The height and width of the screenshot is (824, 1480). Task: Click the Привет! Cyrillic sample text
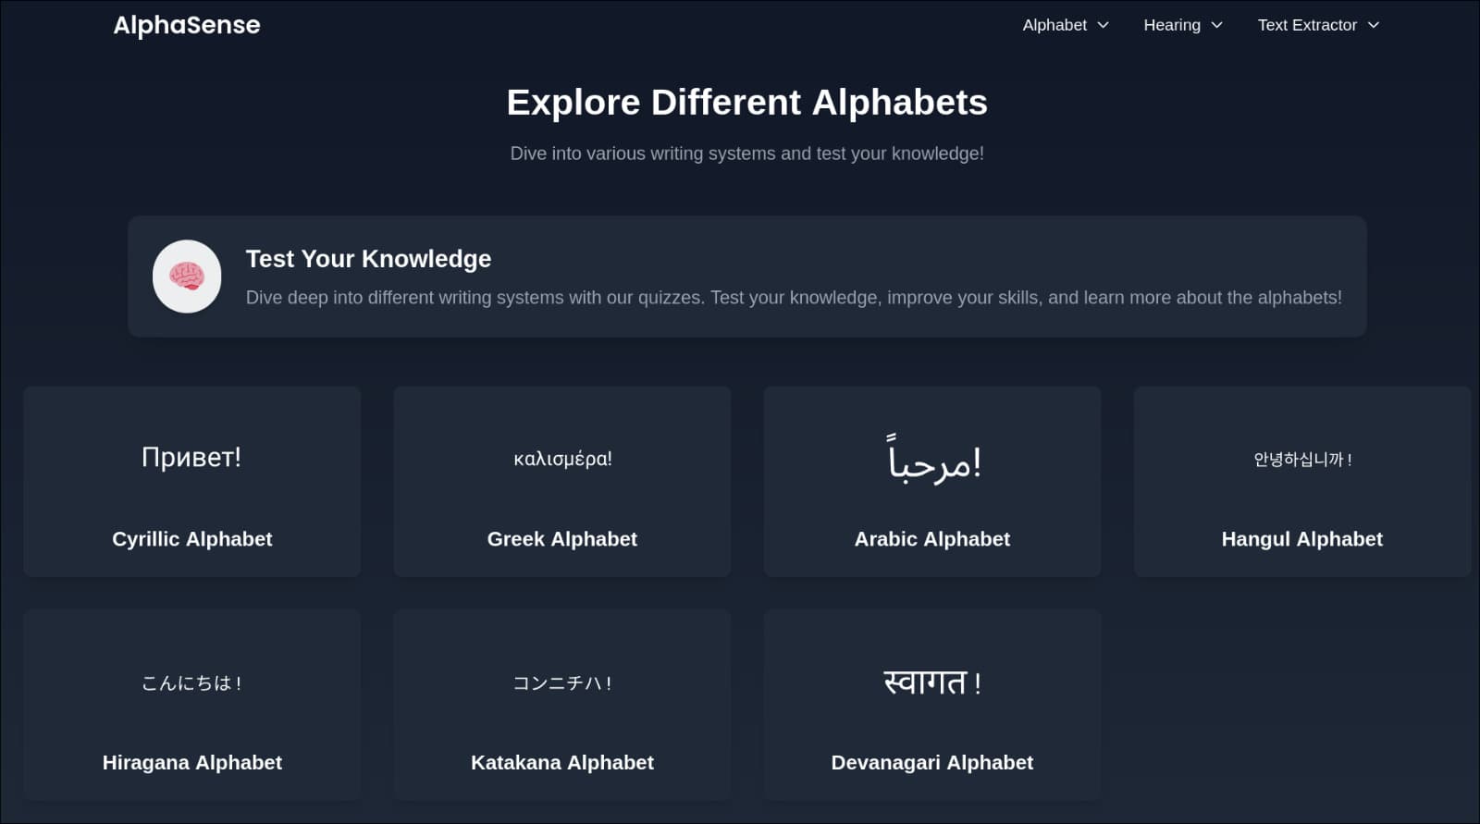click(x=191, y=457)
